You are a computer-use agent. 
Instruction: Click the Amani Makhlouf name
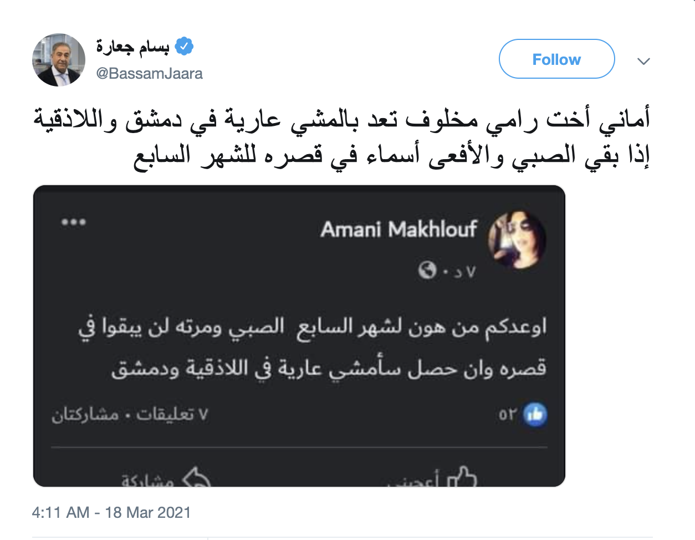click(398, 229)
